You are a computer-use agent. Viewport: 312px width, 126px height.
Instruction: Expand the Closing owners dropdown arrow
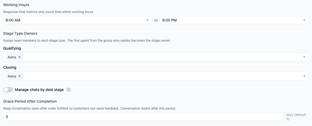[304, 76]
